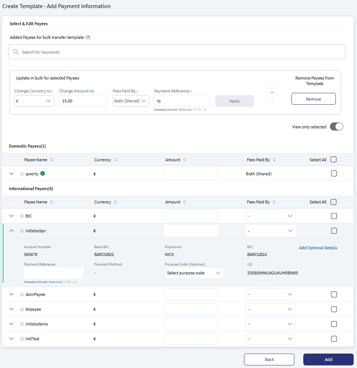The image size is (357, 368).
Task: Sort domestic payees by Currency
Action: coord(116,160)
